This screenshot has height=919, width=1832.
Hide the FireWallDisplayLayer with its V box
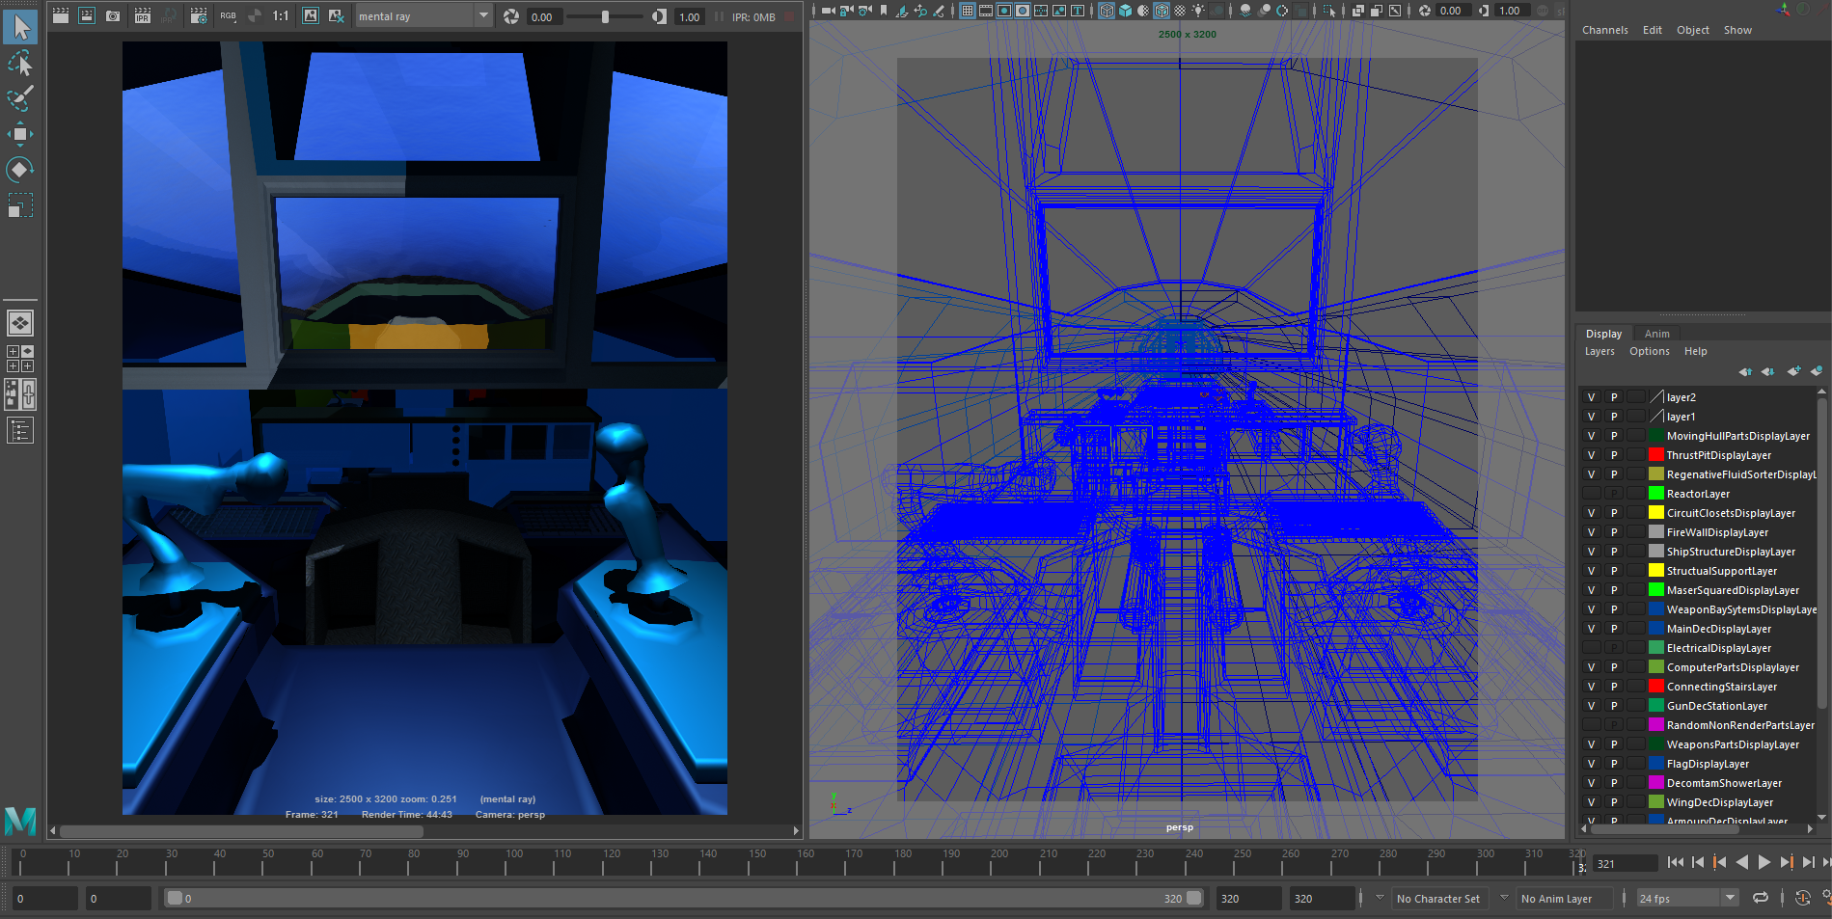(x=1591, y=532)
